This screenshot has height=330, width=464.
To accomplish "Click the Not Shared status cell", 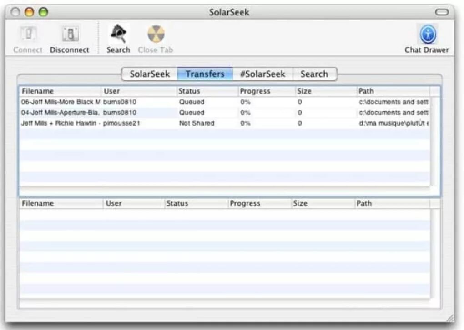I will click(x=197, y=123).
